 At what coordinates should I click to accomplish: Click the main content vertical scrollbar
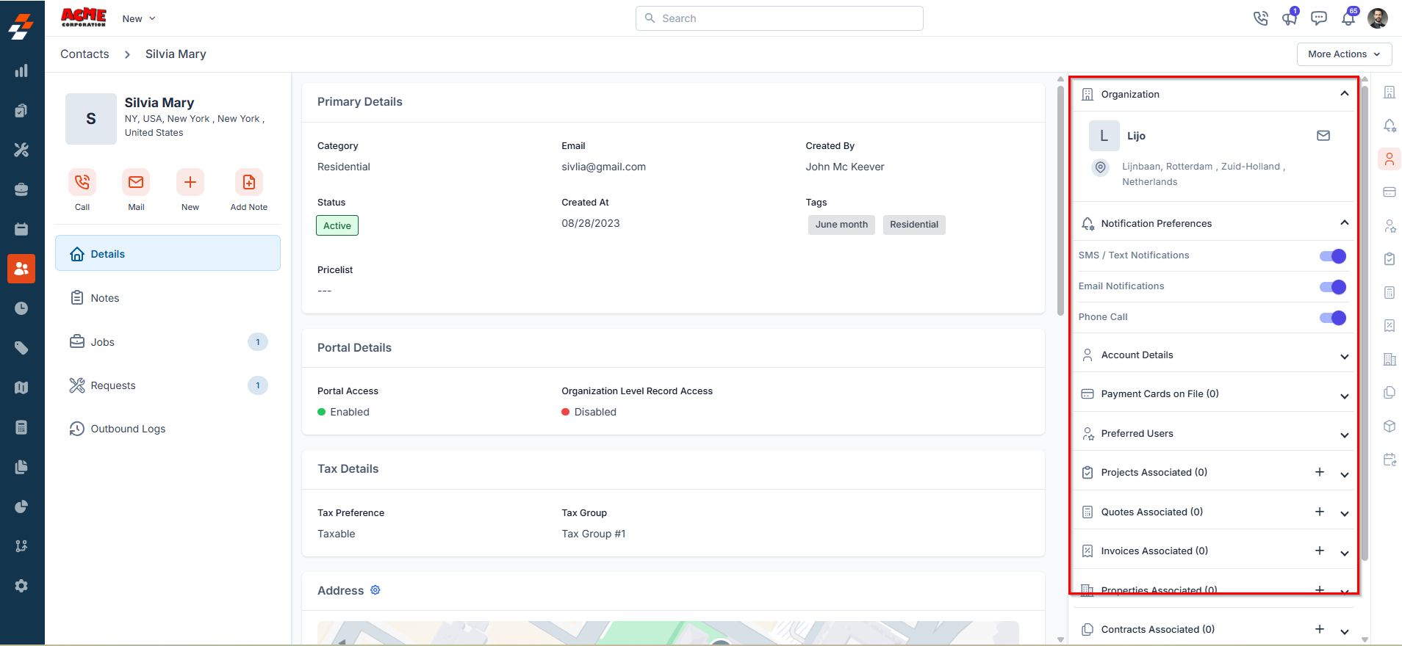pos(1060,201)
